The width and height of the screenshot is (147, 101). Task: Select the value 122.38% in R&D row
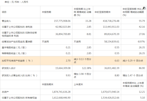(87, 68)
